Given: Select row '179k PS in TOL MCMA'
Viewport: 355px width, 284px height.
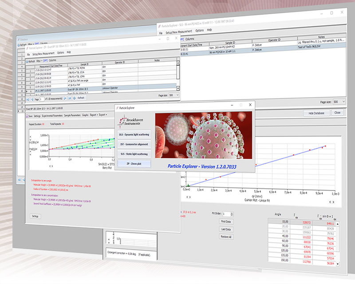Looking at the screenshot, I should [x=101, y=68].
